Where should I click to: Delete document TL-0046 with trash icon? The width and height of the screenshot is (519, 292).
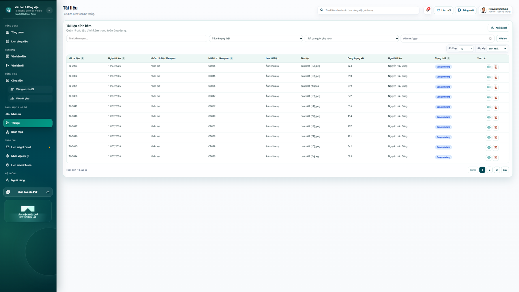click(x=496, y=138)
